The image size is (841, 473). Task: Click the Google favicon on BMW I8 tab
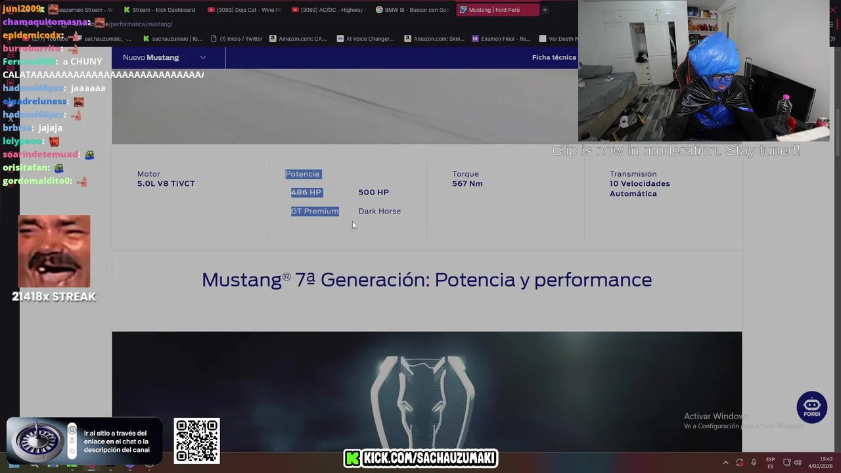click(x=379, y=10)
